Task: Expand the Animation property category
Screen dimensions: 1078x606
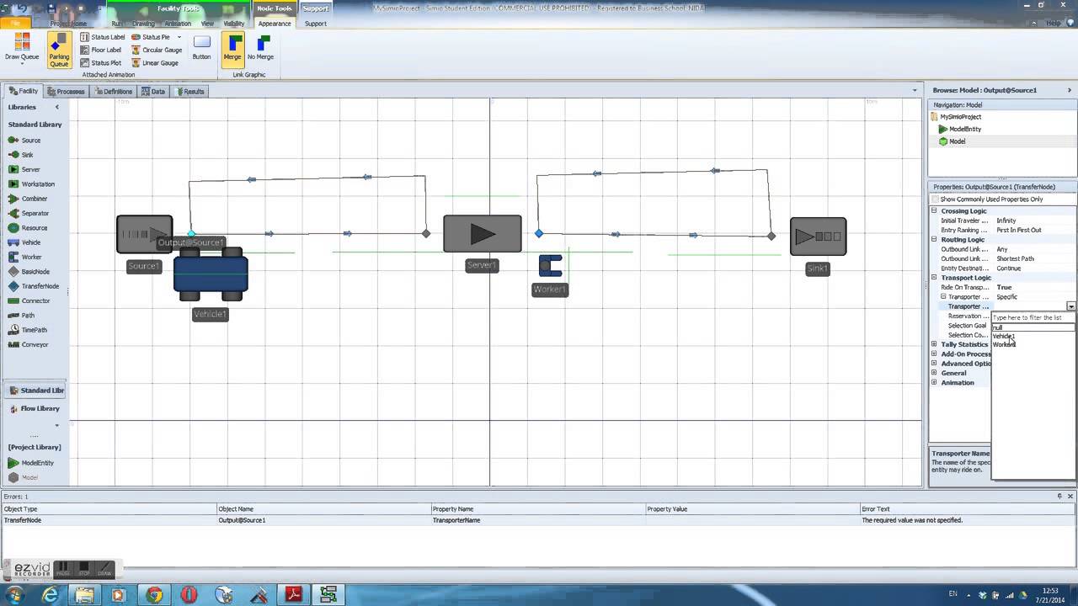Action: coord(934,382)
